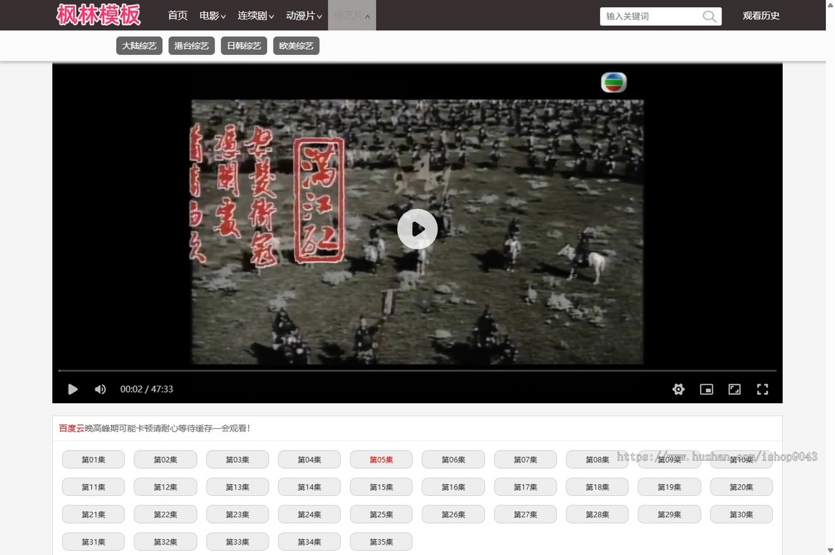Click the search magnifier icon

(709, 16)
